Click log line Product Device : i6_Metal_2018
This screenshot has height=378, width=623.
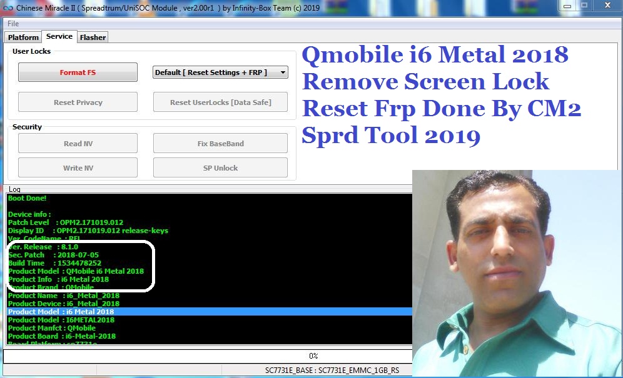(64, 304)
